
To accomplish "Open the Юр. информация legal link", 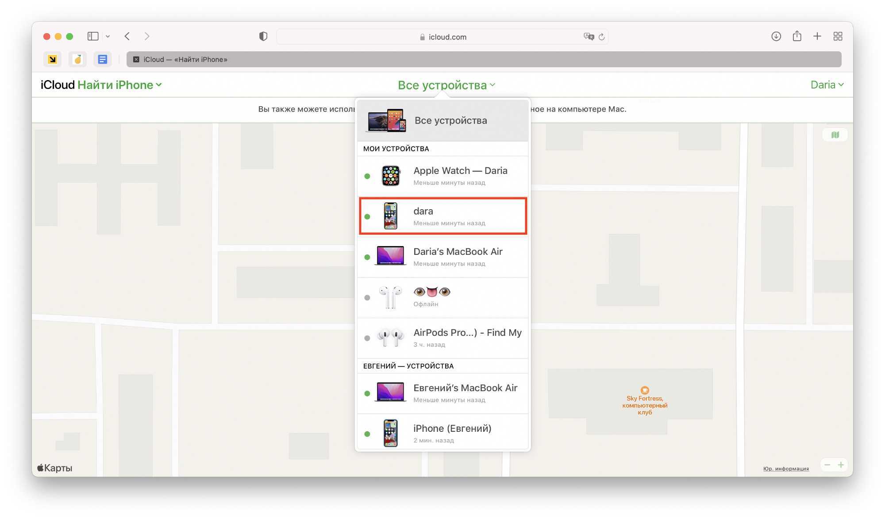I will tap(786, 469).
